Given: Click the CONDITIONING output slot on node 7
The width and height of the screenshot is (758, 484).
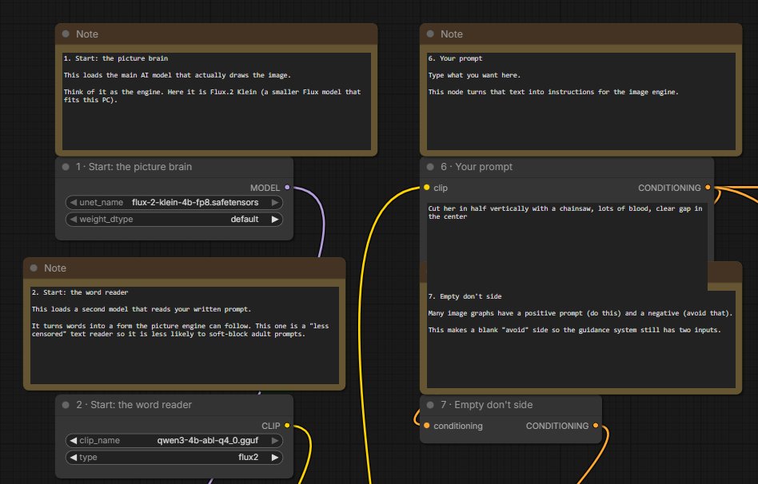Looking at the screenshot, I should click(x=596, y=425).
